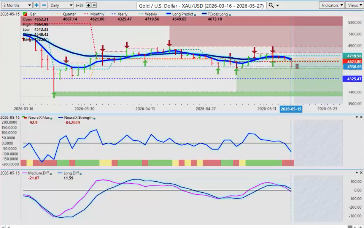Open the Diff panel options arrow
Screen dimensions: 364x228
click(357, 173)
